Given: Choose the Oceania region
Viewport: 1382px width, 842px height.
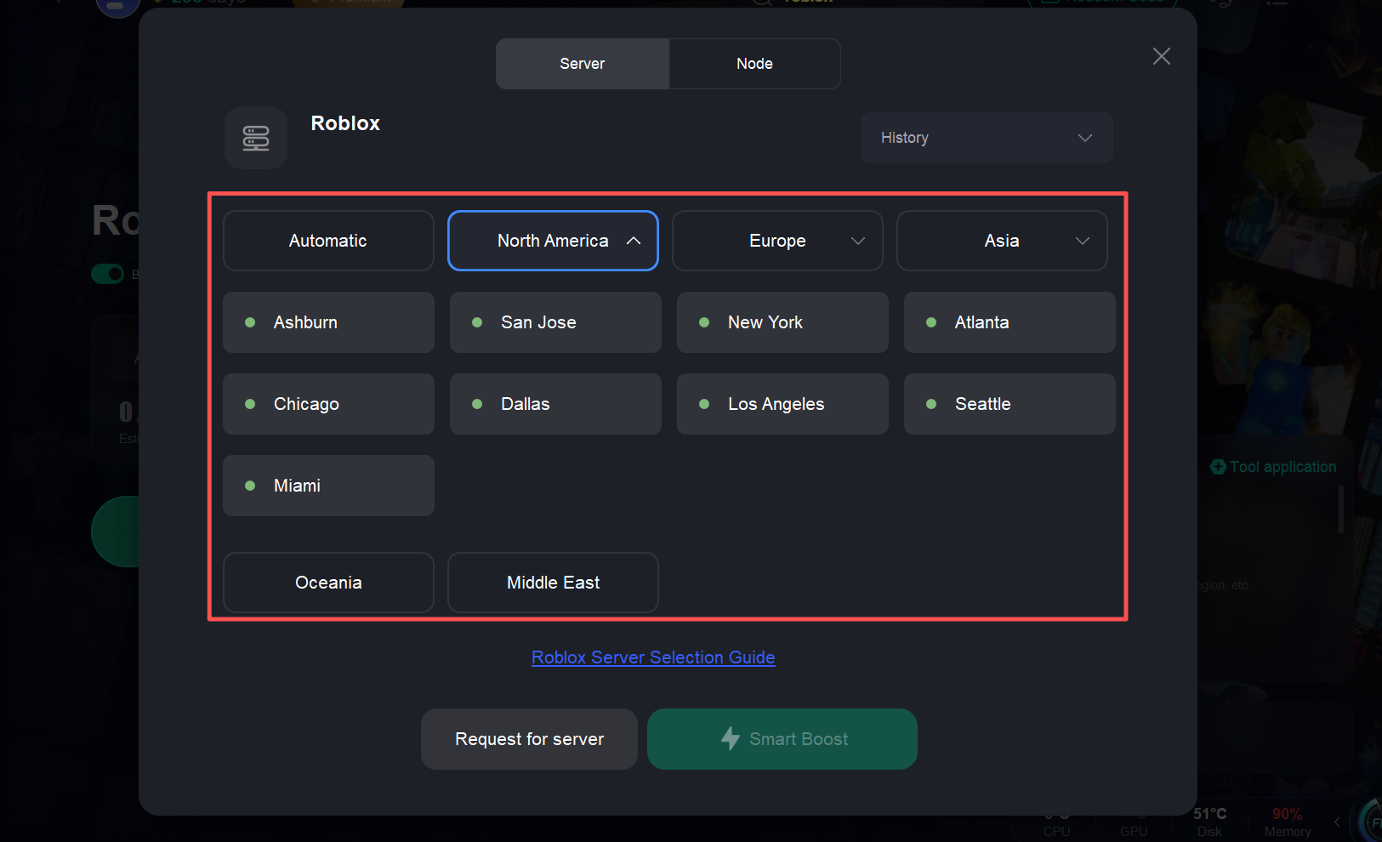Looking at the screenshot, I should (328, 583).
